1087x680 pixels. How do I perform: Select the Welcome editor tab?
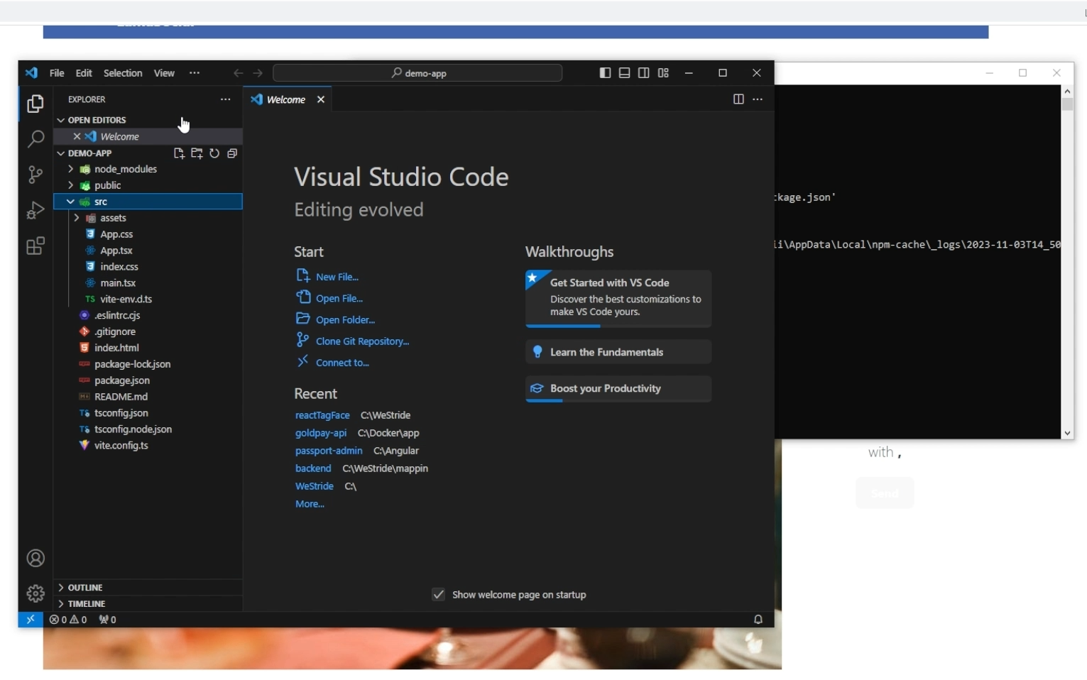[x=285, y=100]
